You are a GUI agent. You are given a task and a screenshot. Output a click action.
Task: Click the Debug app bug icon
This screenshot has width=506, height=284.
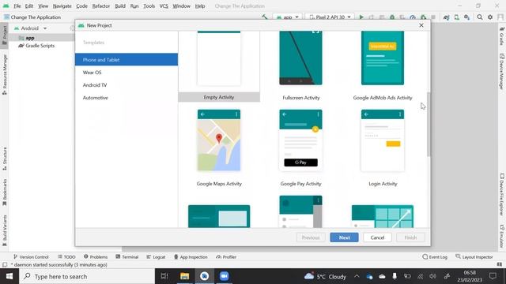point(392,17)
